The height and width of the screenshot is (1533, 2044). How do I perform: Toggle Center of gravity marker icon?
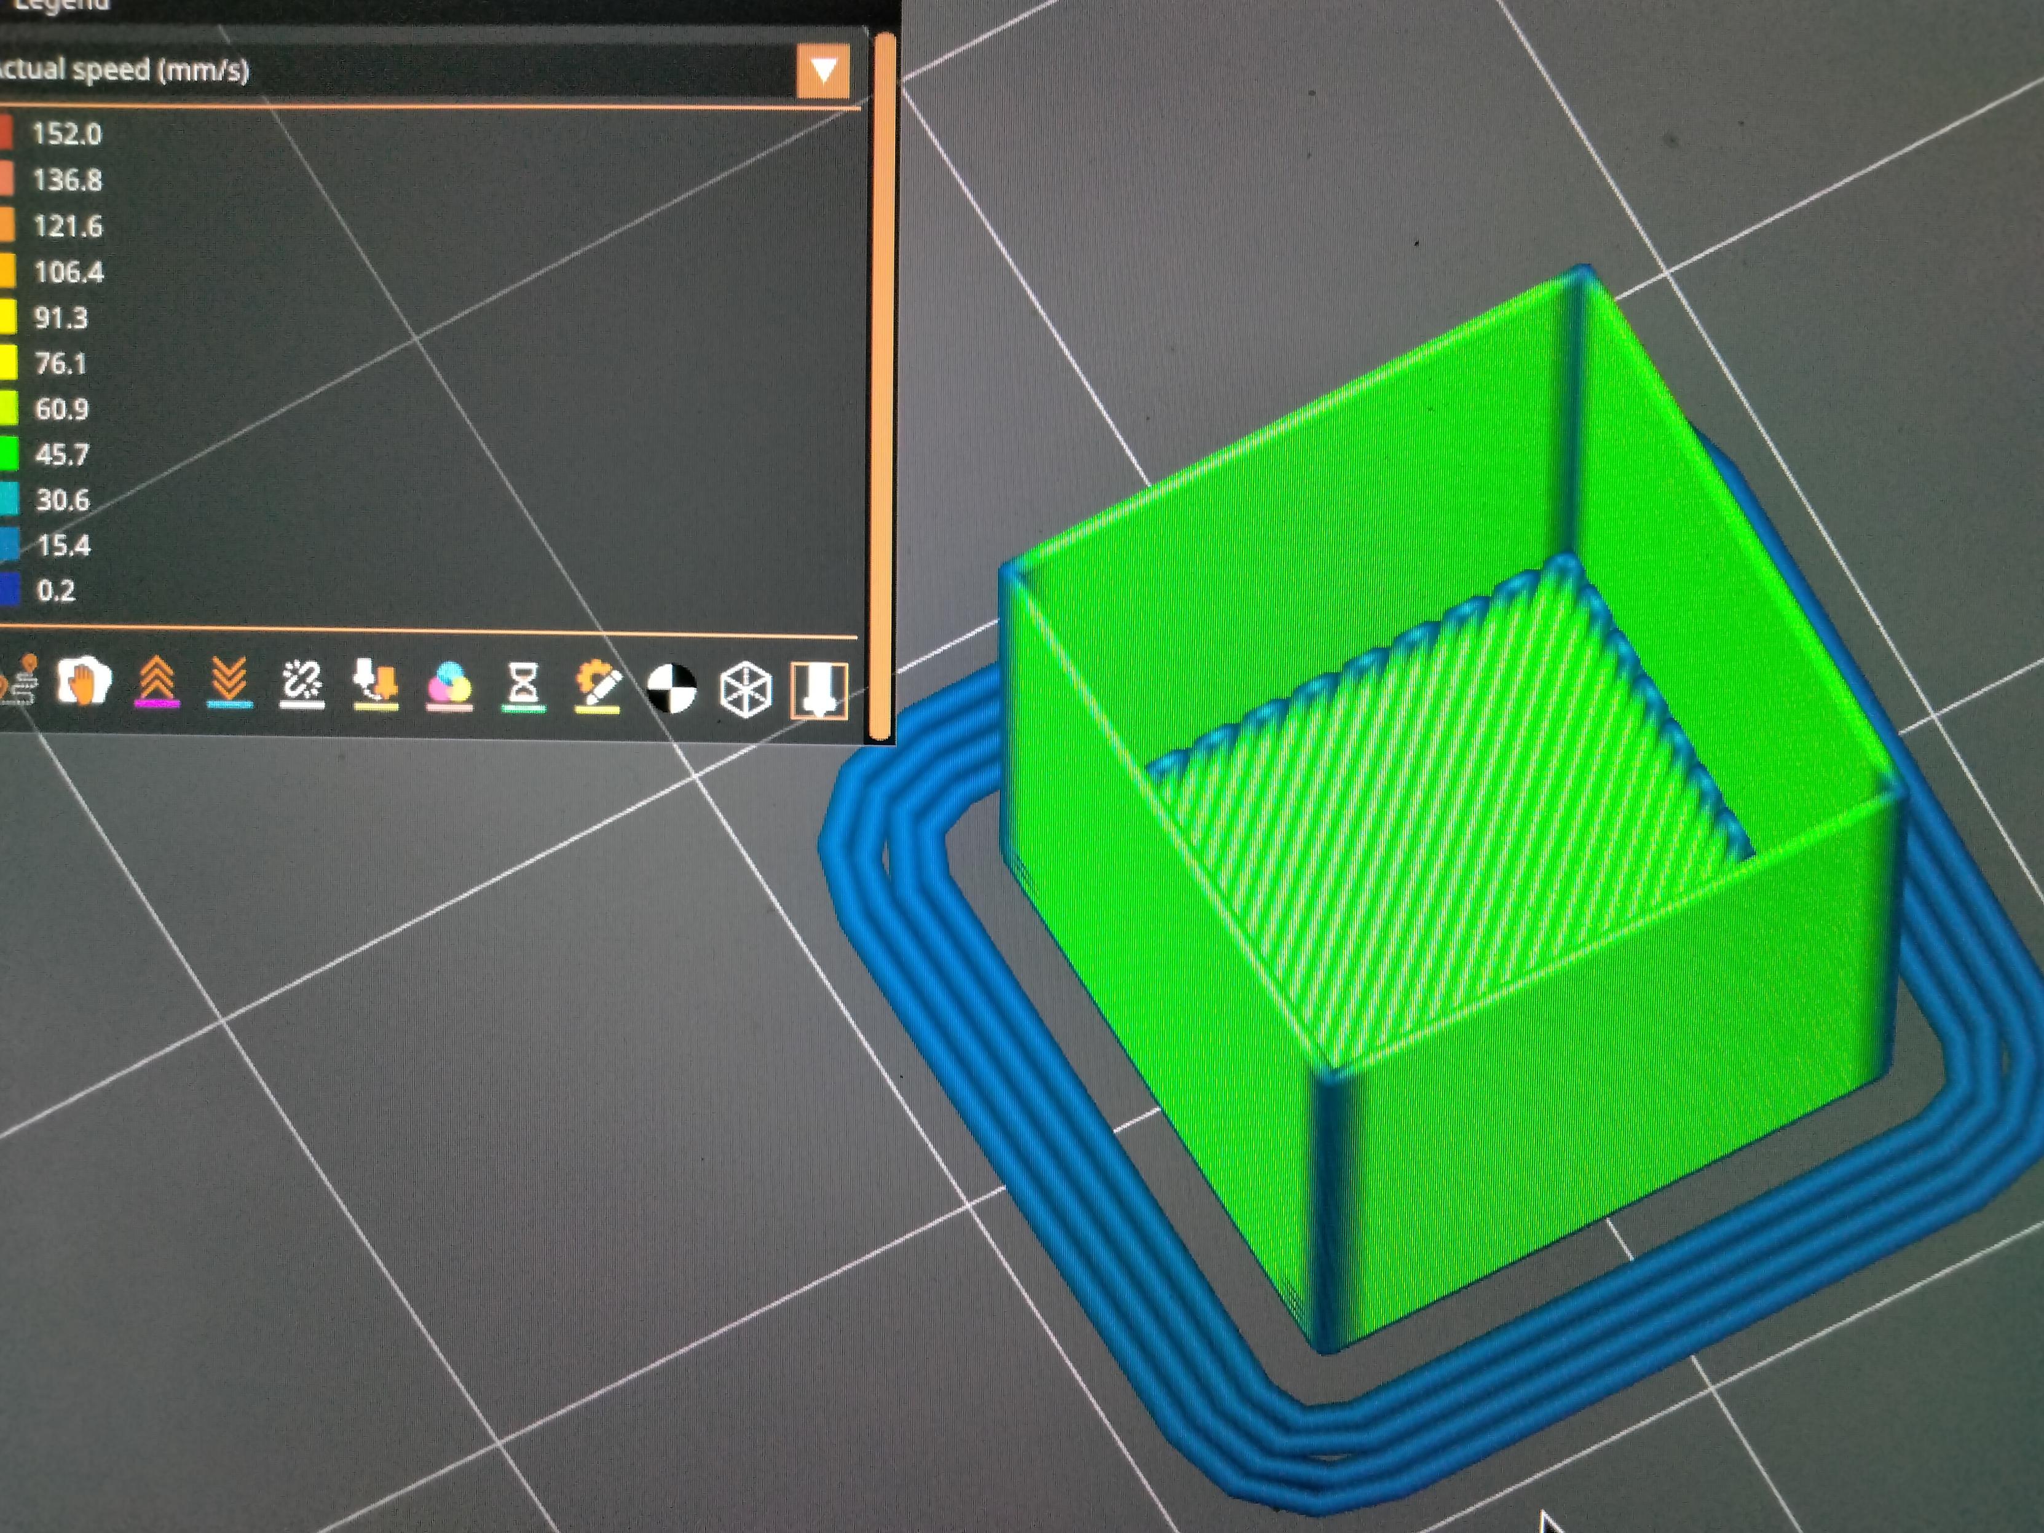[671, 689]
